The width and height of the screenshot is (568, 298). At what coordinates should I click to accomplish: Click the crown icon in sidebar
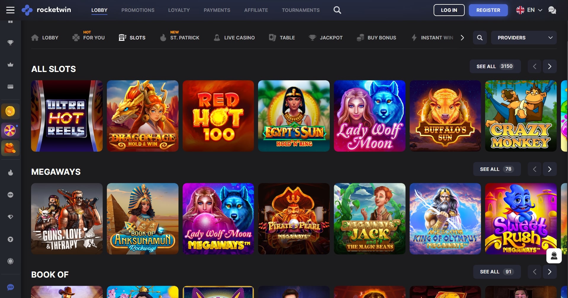(10, 65)
